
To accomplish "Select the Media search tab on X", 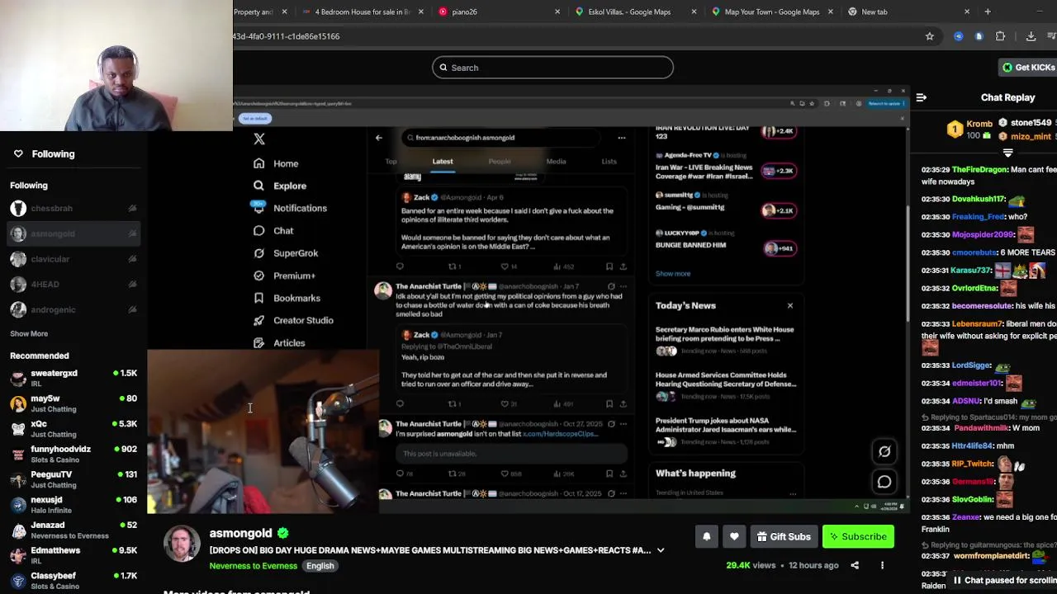I will click(556, 162).
